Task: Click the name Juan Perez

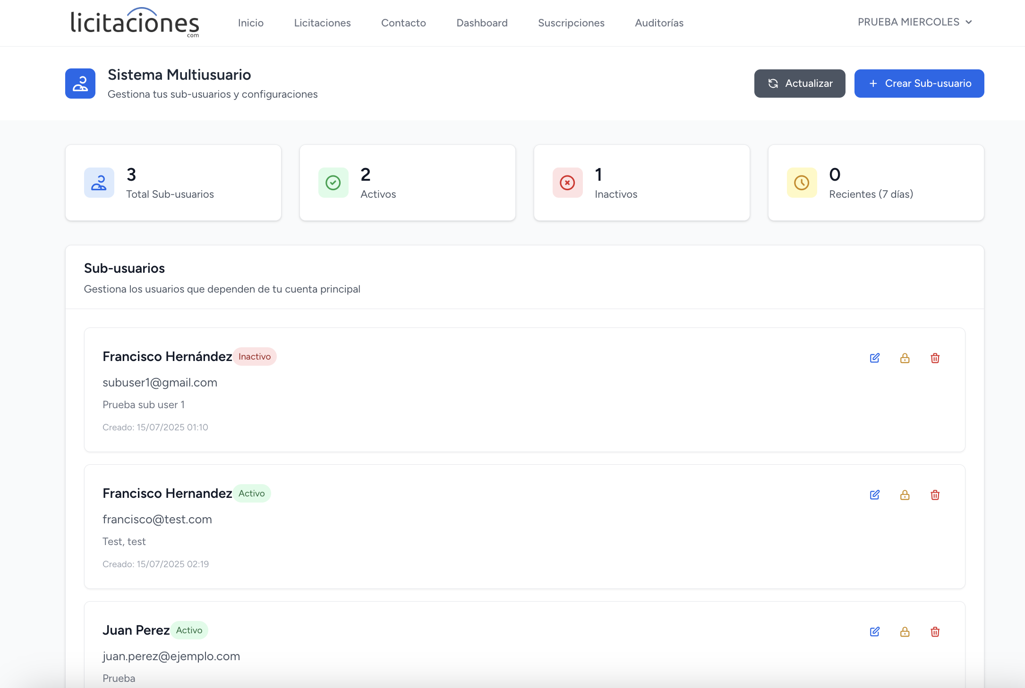Action: point(136,630)
